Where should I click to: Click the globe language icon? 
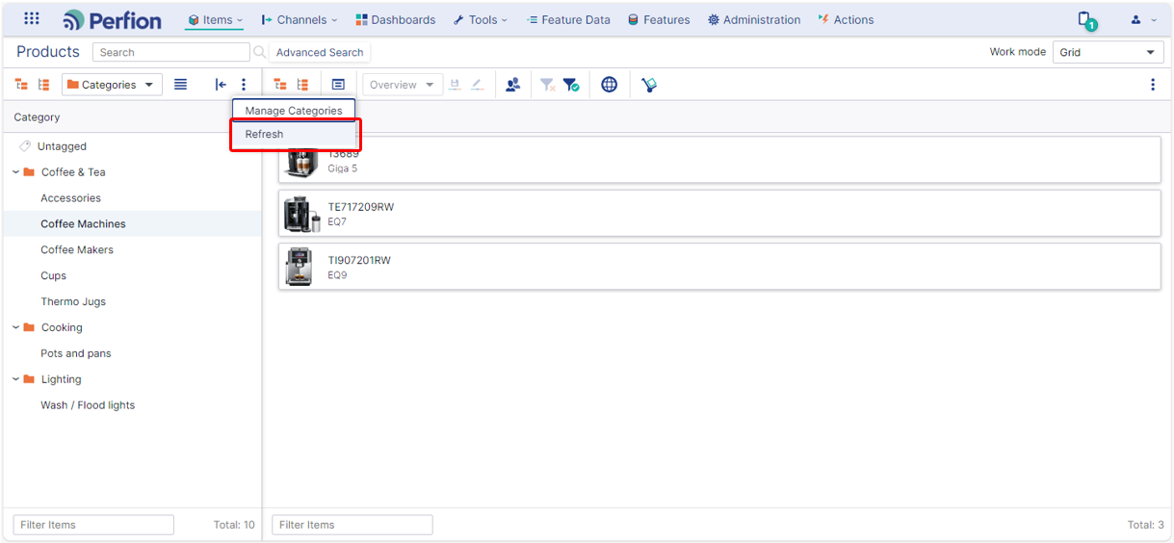[x=609, y=85]
